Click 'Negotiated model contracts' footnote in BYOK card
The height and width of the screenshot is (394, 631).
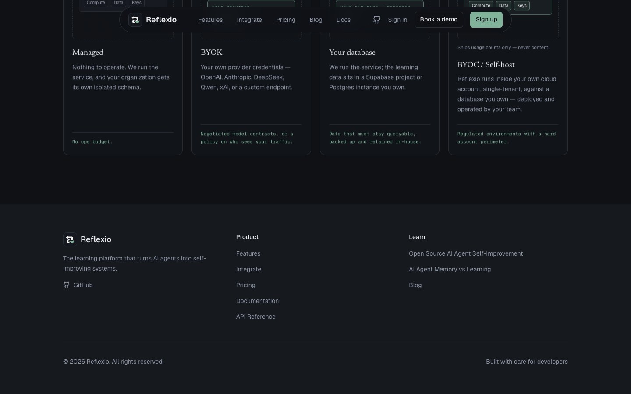point(247,138)
